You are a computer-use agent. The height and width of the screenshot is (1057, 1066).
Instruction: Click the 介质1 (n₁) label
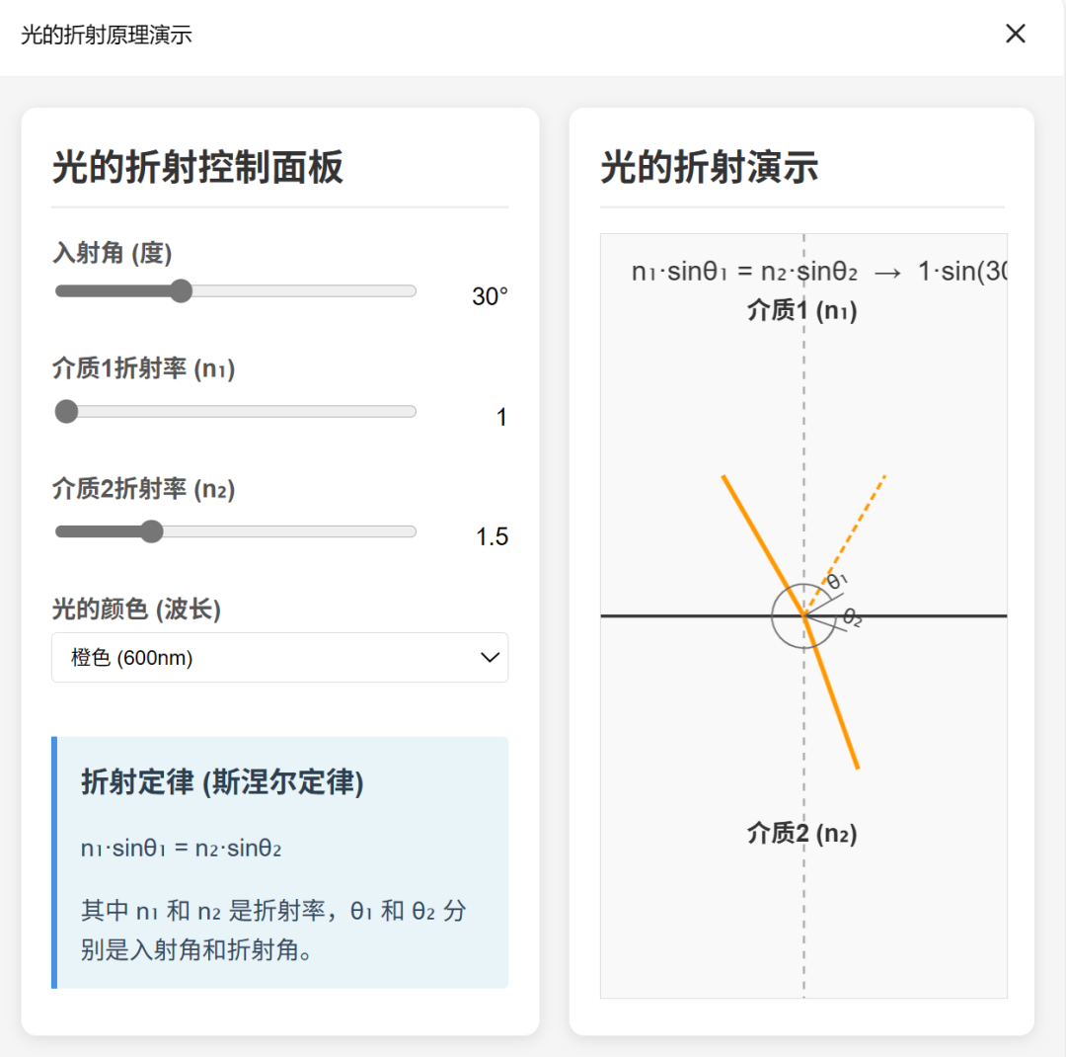point(802,310)
